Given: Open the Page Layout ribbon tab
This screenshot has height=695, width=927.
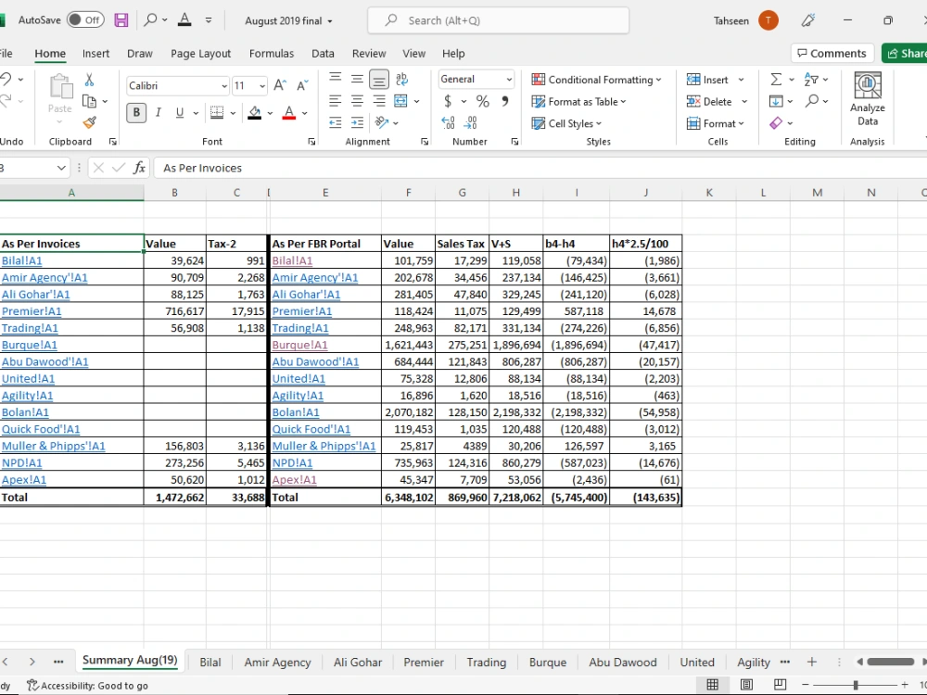Looking at the screenshot, I should 200,53.
